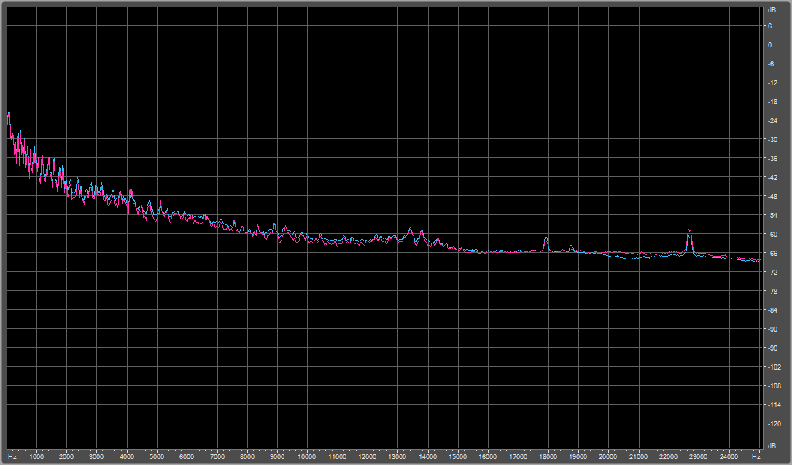Click the -84 label on the dB scale
The height and width of the screenshot is (465, 792).
tap(772, 310)
